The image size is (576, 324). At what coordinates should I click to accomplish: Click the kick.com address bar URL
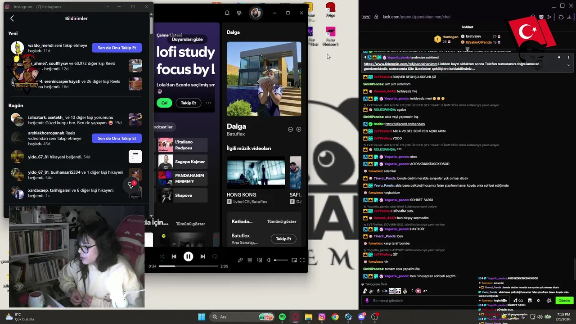[416, 17]
